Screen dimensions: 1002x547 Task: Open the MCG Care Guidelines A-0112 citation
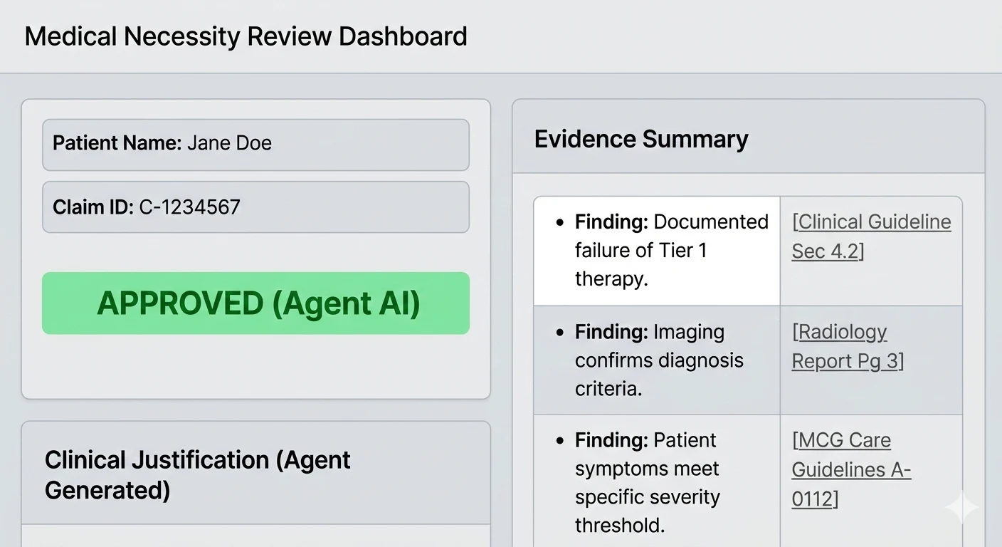pyautogui.click(x=850, y=469)
